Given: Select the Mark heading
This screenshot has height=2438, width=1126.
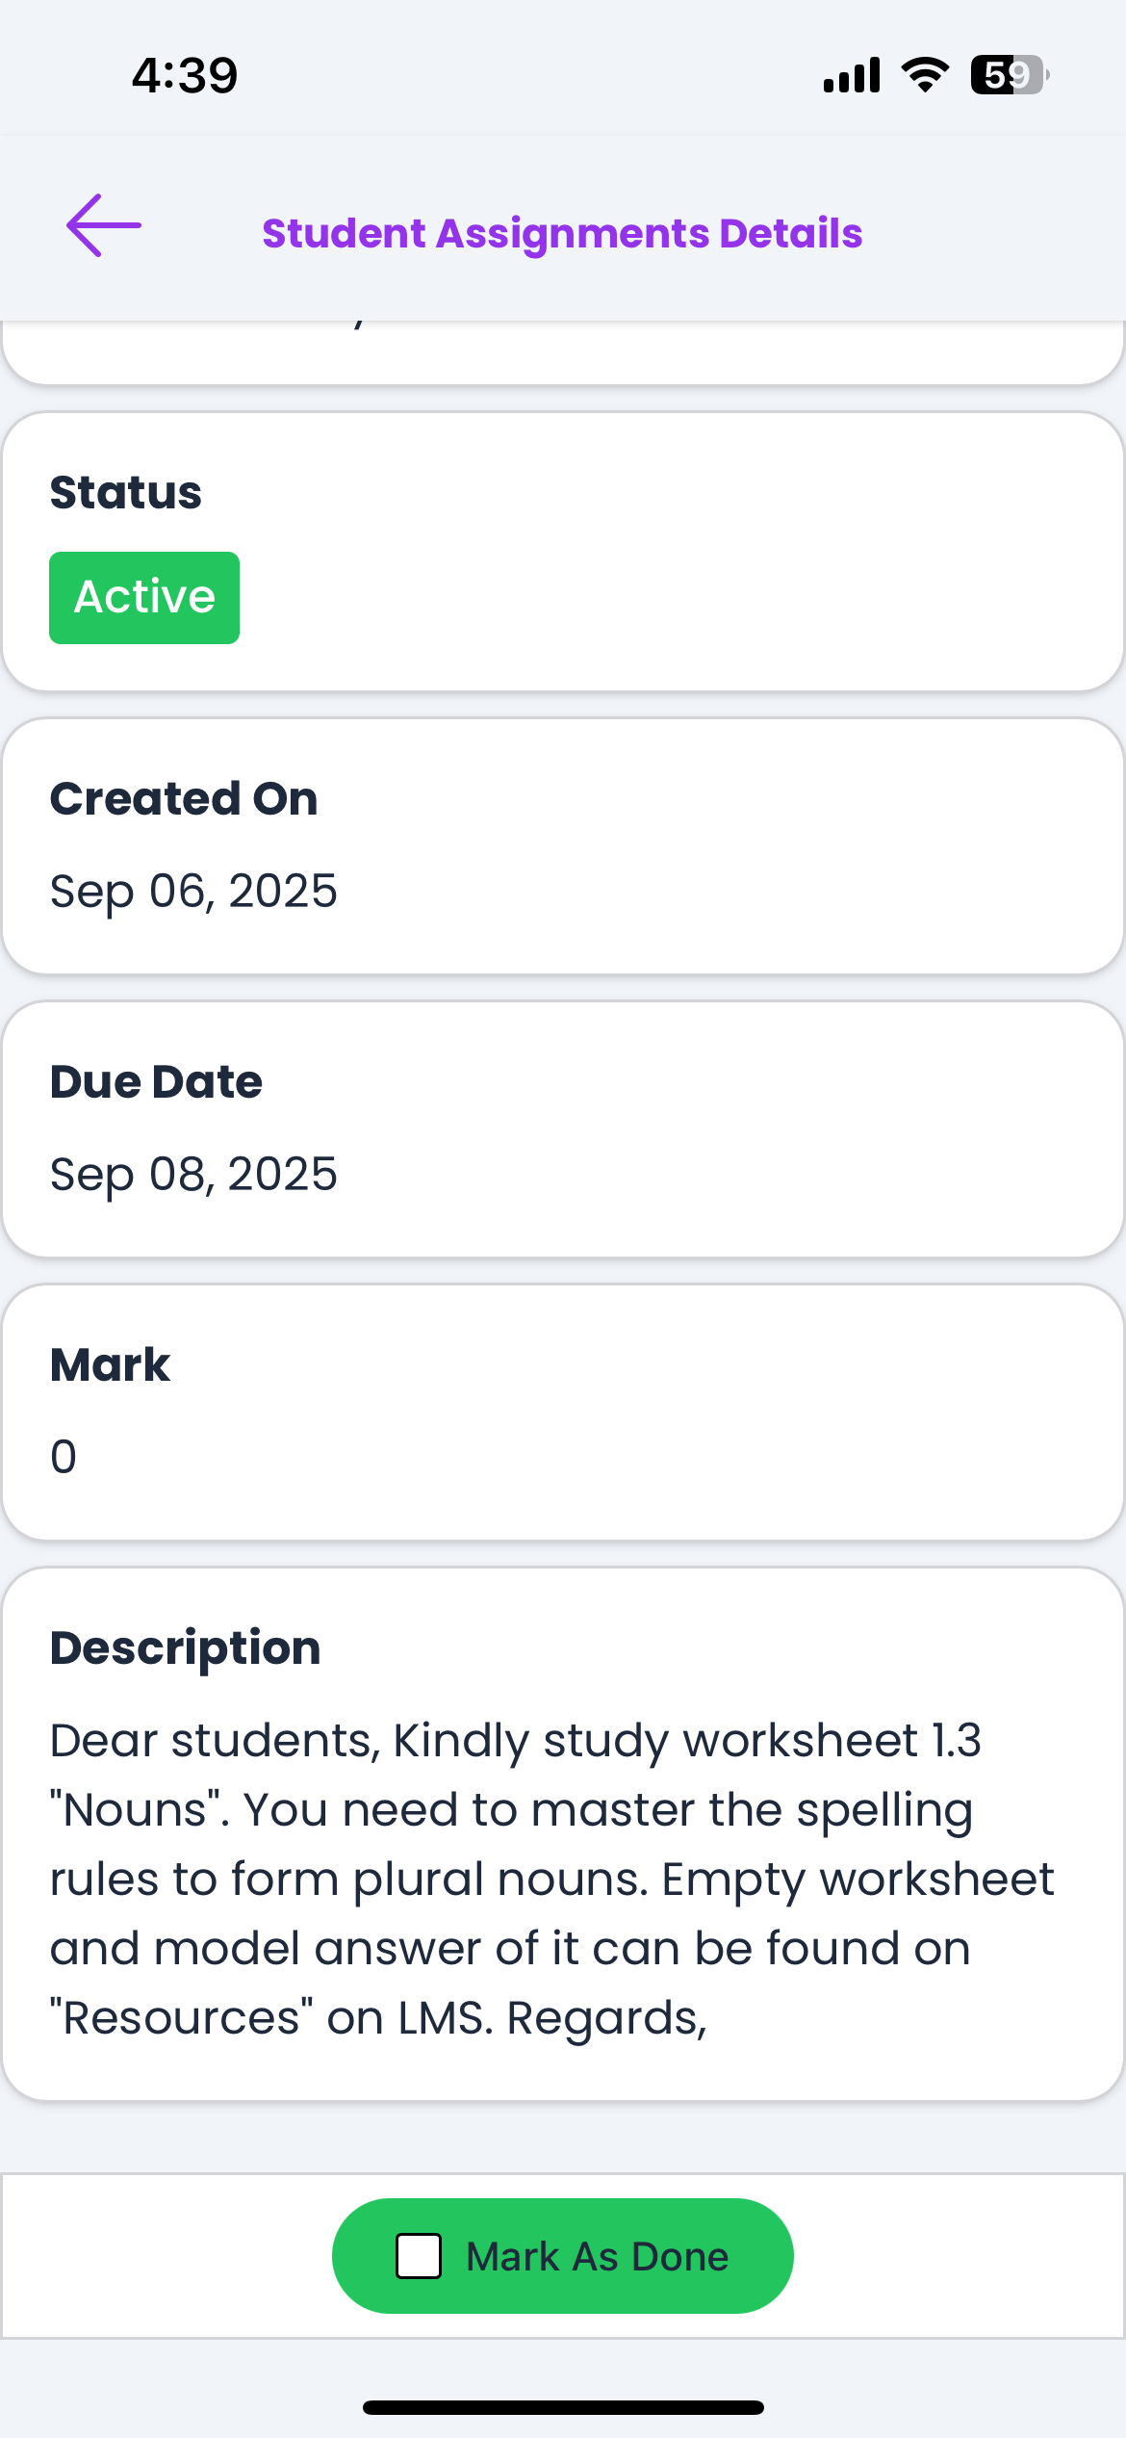Looking at the screenshot, I should [110, 1365].
